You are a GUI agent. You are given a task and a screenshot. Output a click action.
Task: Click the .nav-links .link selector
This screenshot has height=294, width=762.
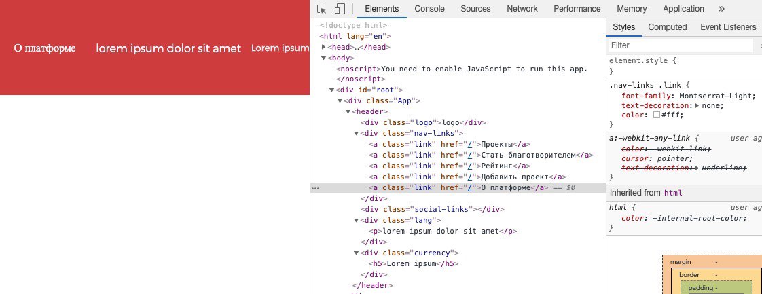(646, 85)
